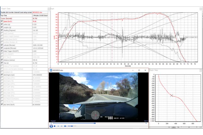This screenshot has height=135, width=203.
Task: Enable the LongAcc (g) channel checkbox
Action: pyautogui.click(x=2, y=27)
